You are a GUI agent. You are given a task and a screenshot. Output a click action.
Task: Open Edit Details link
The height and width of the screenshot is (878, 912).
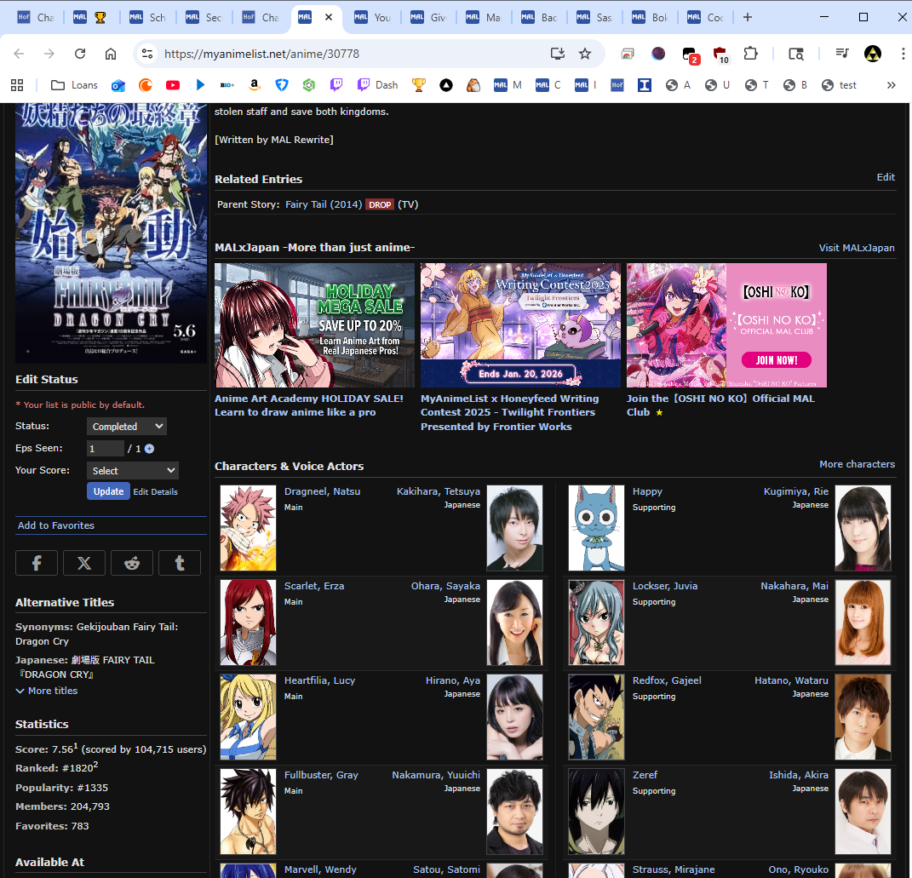pos(155,491)
